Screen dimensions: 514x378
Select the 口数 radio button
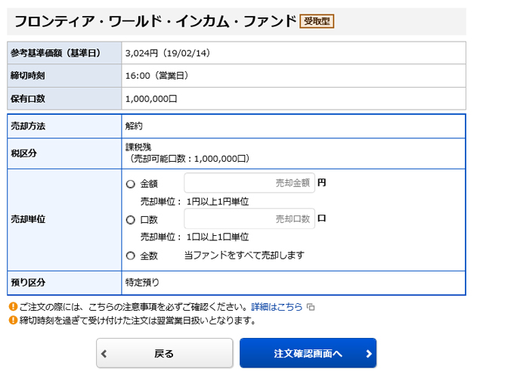(131, 220)
